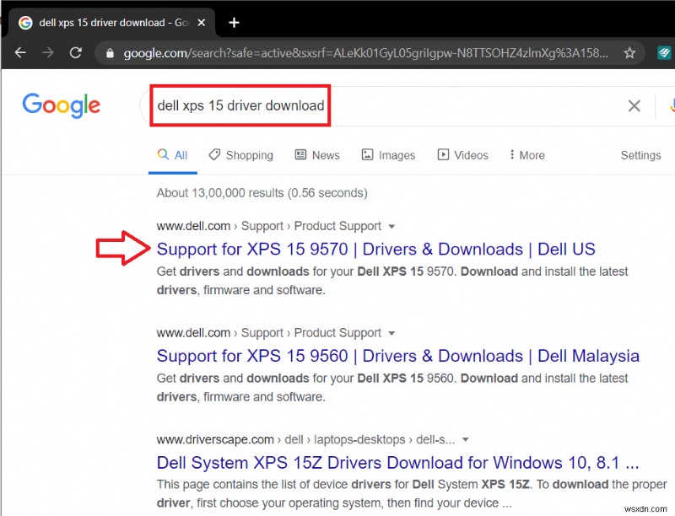The height and width of the screenshot is (516, 675).
Task: Click the browser extension icon top right
Action: coord(666,52)
